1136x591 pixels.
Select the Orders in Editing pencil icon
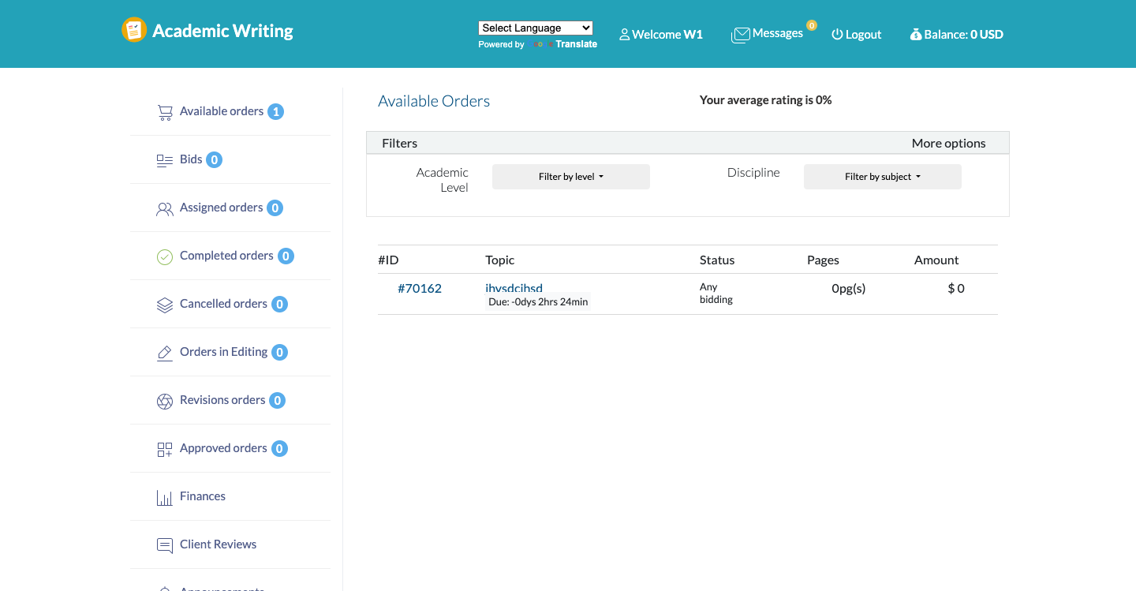[x=165, y=352]
